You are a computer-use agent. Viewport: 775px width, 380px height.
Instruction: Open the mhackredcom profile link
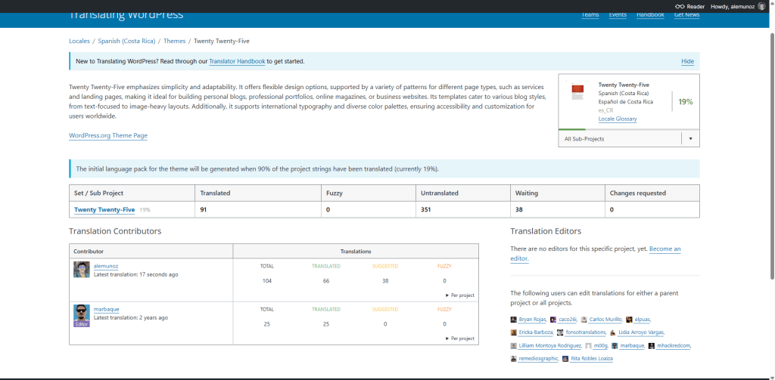pyautogui.click(x=673, y=346)
